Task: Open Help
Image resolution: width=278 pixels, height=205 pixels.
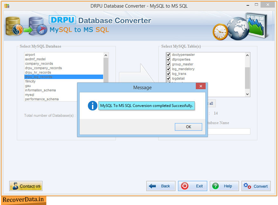Action: point(224,186)
